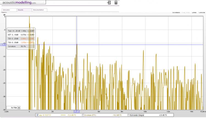This screenshot has height=118, width=206.
Task: Switch to the Calculator tab
Action: 8,10
